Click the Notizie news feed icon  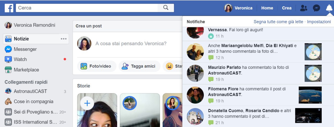point(8,39)
